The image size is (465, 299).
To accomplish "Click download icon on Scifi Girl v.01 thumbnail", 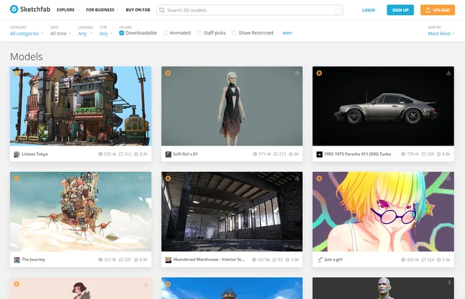I will pos(297,72).
